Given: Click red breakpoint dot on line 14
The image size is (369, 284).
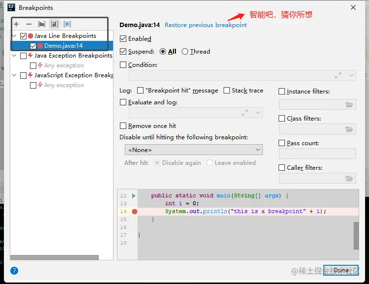Looking at the screenshot, I should (x=135, y=212).
